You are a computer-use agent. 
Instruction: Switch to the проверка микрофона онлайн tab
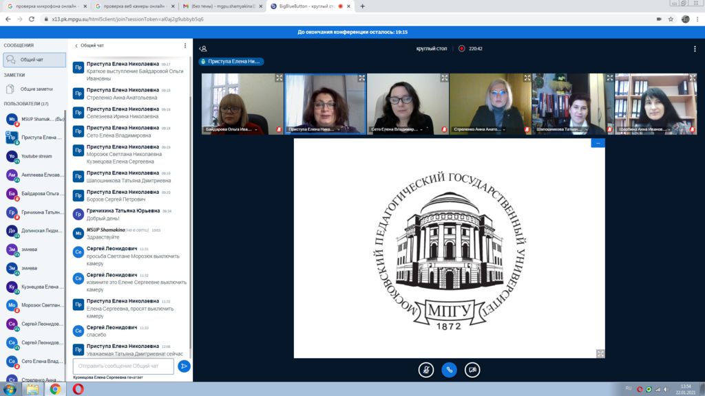43,6
